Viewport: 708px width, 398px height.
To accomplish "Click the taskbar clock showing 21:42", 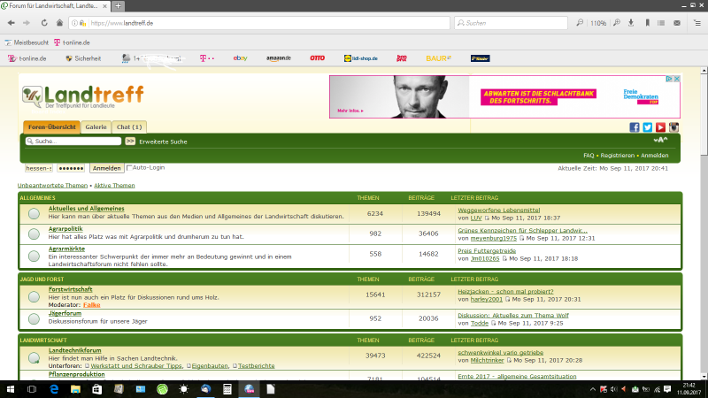I will click(x=689, y=389).
